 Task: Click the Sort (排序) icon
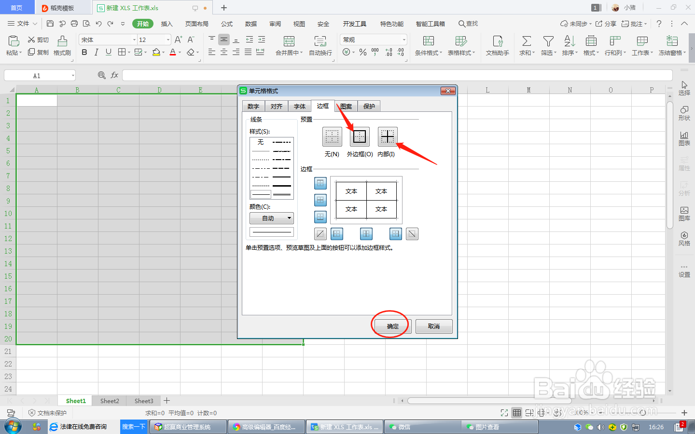click(x=570, y=41)
